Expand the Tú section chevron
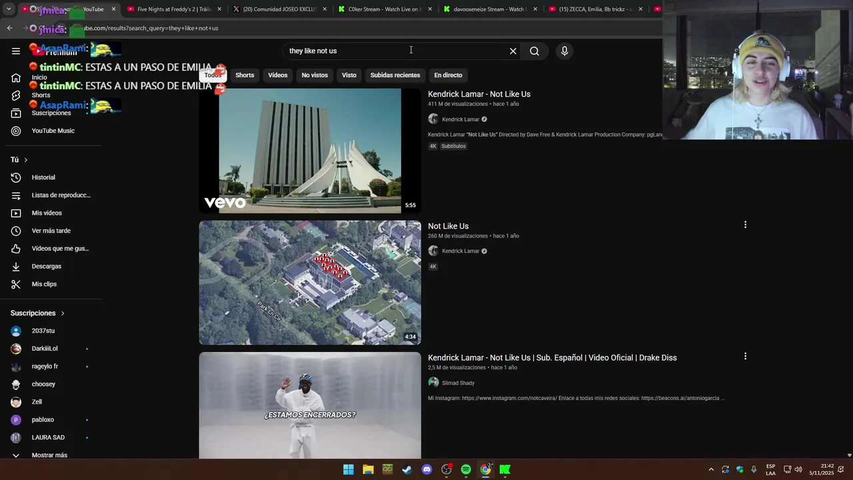The width and height of the screenshot is (853, 480). tap(25, 160)
